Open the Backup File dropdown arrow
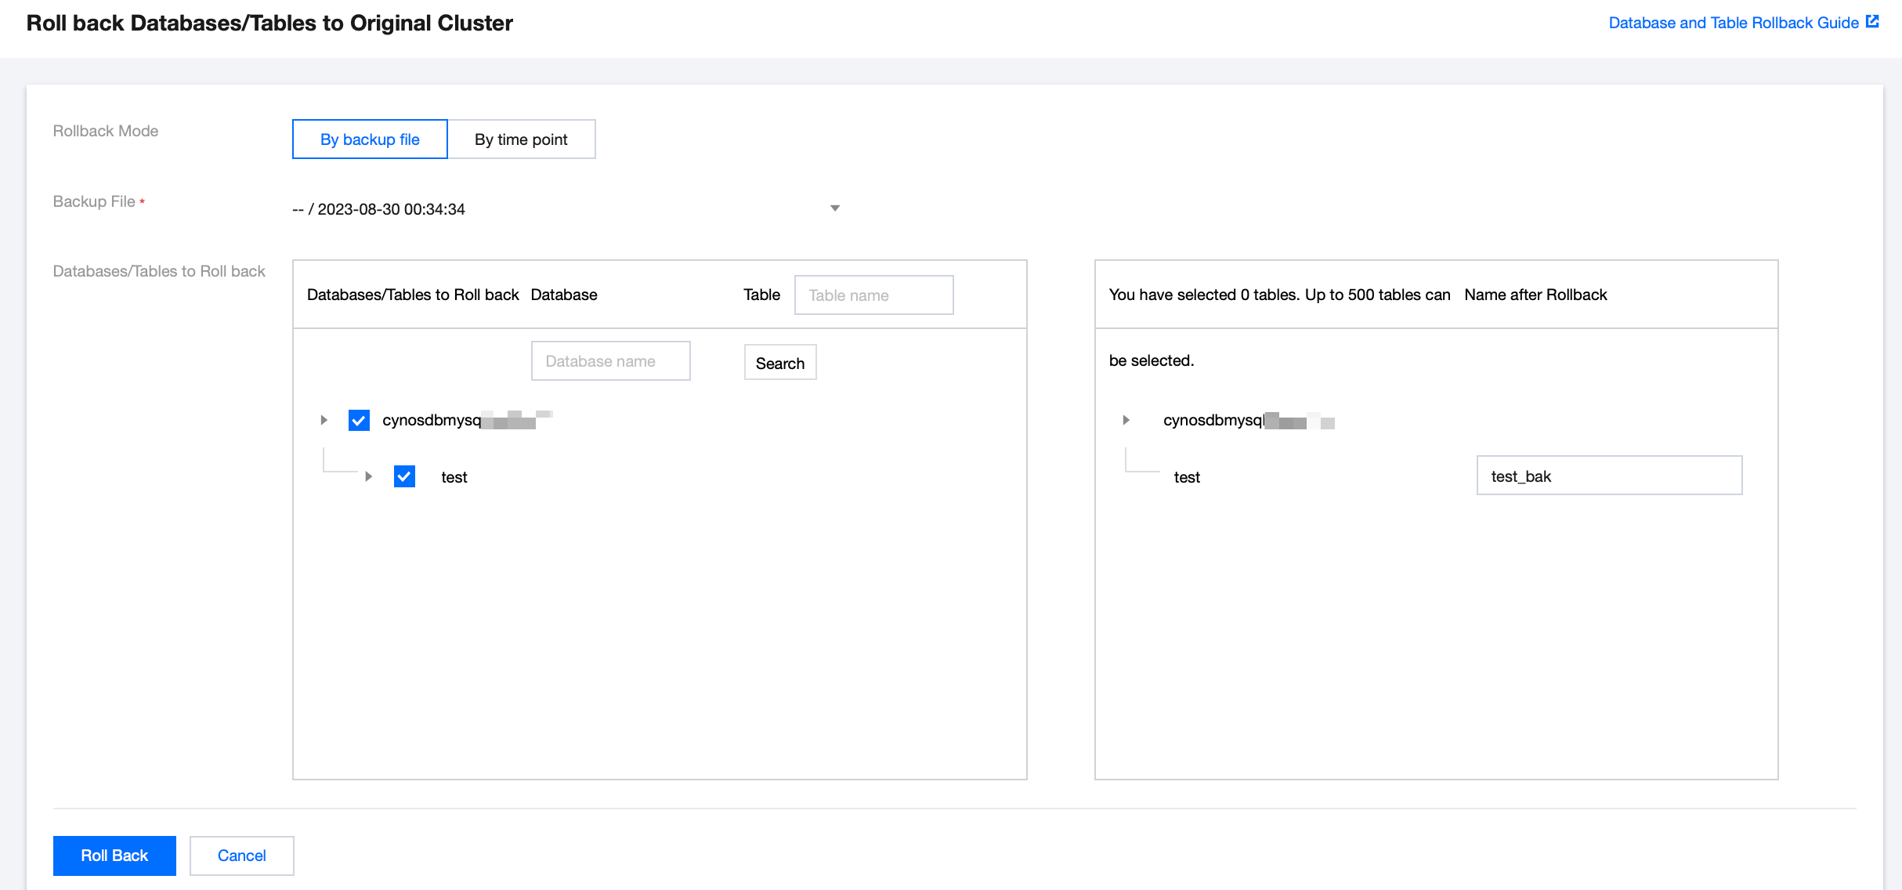1902x890 pixels. pyautogui.click(x=834, y=208)
